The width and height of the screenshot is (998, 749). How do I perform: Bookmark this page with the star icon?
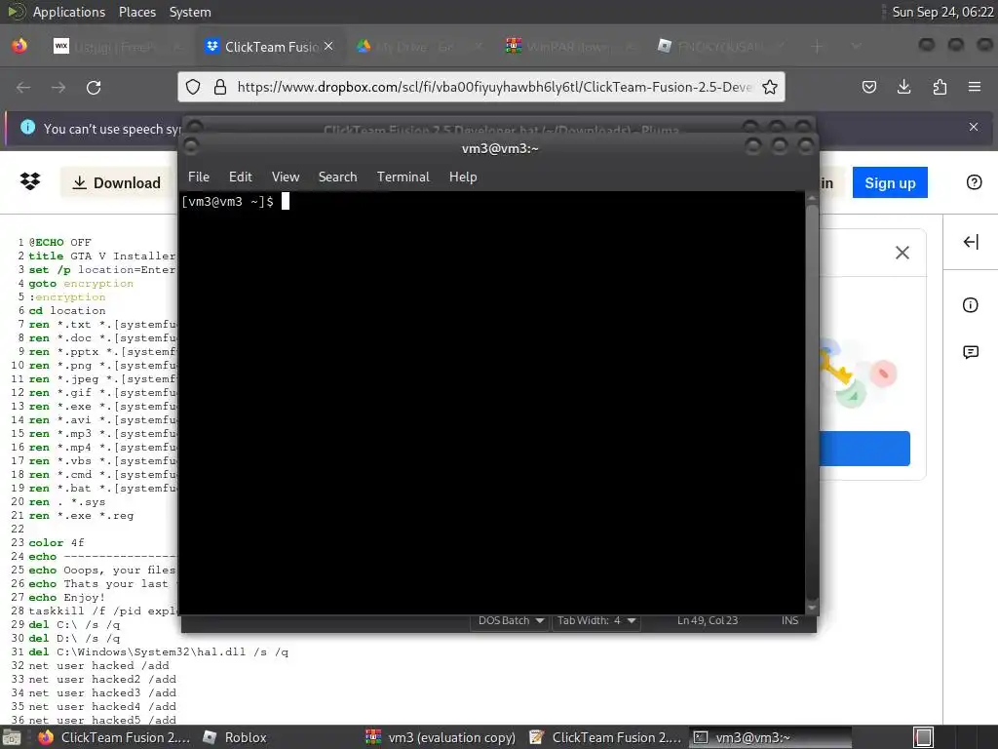coord(770,87)
